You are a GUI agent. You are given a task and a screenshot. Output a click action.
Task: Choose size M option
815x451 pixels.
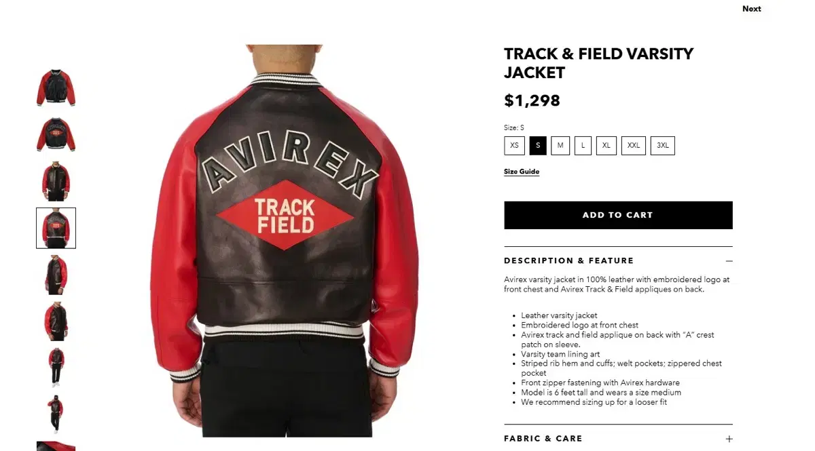(560, 146)
